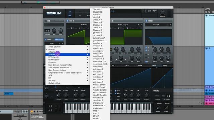Screen dimensions: 214x120
Task: Click the previous-marker circle button under Set
Action: (x=206, y=12)
